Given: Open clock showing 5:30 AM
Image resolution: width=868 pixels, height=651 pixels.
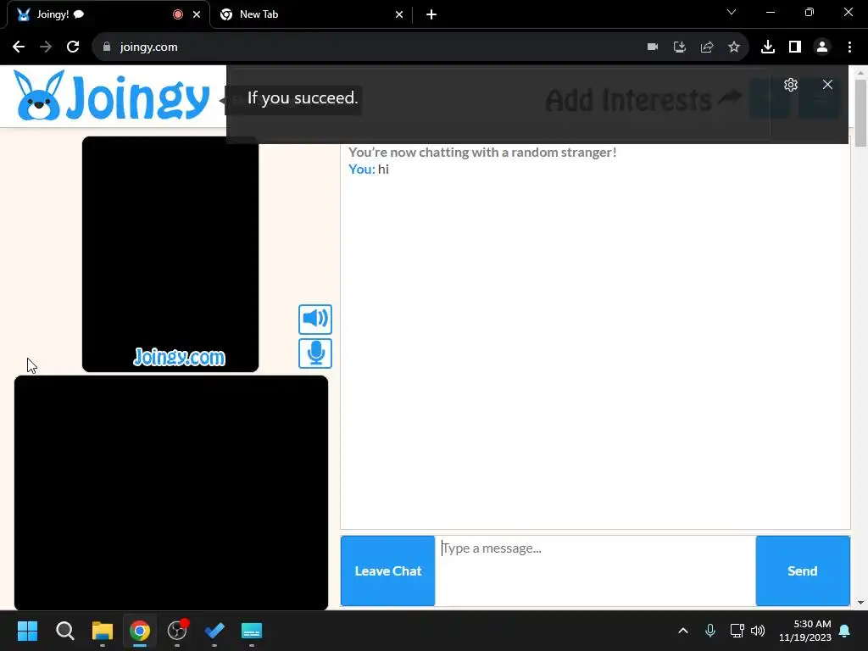Looking at the screenshot, I should pos(805,631).
